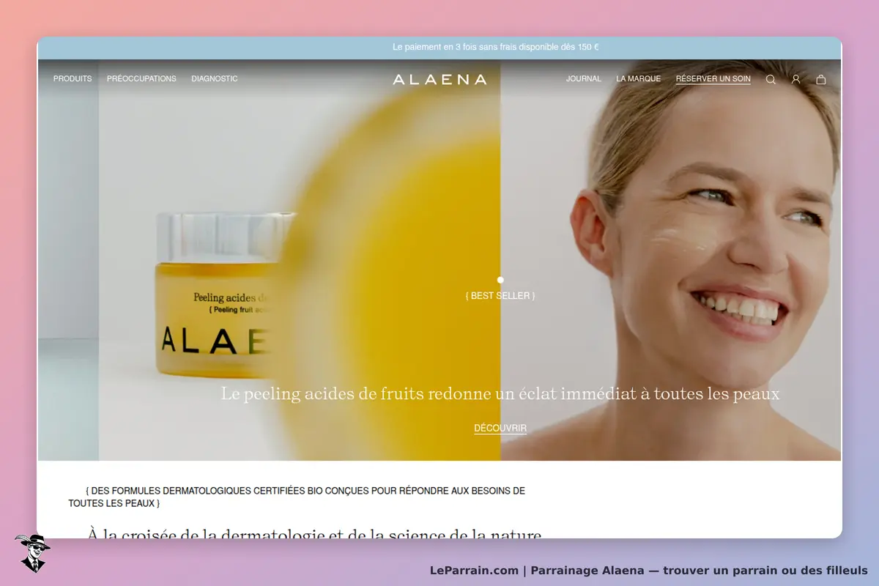879x586 pixels.
Task: Click RÉSERVER UN SOIN link
Action: 713,79
